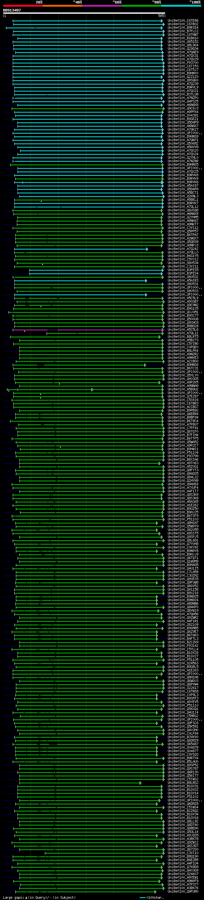Select hit label UniRef100_Q9C8J3

point(183,108)
